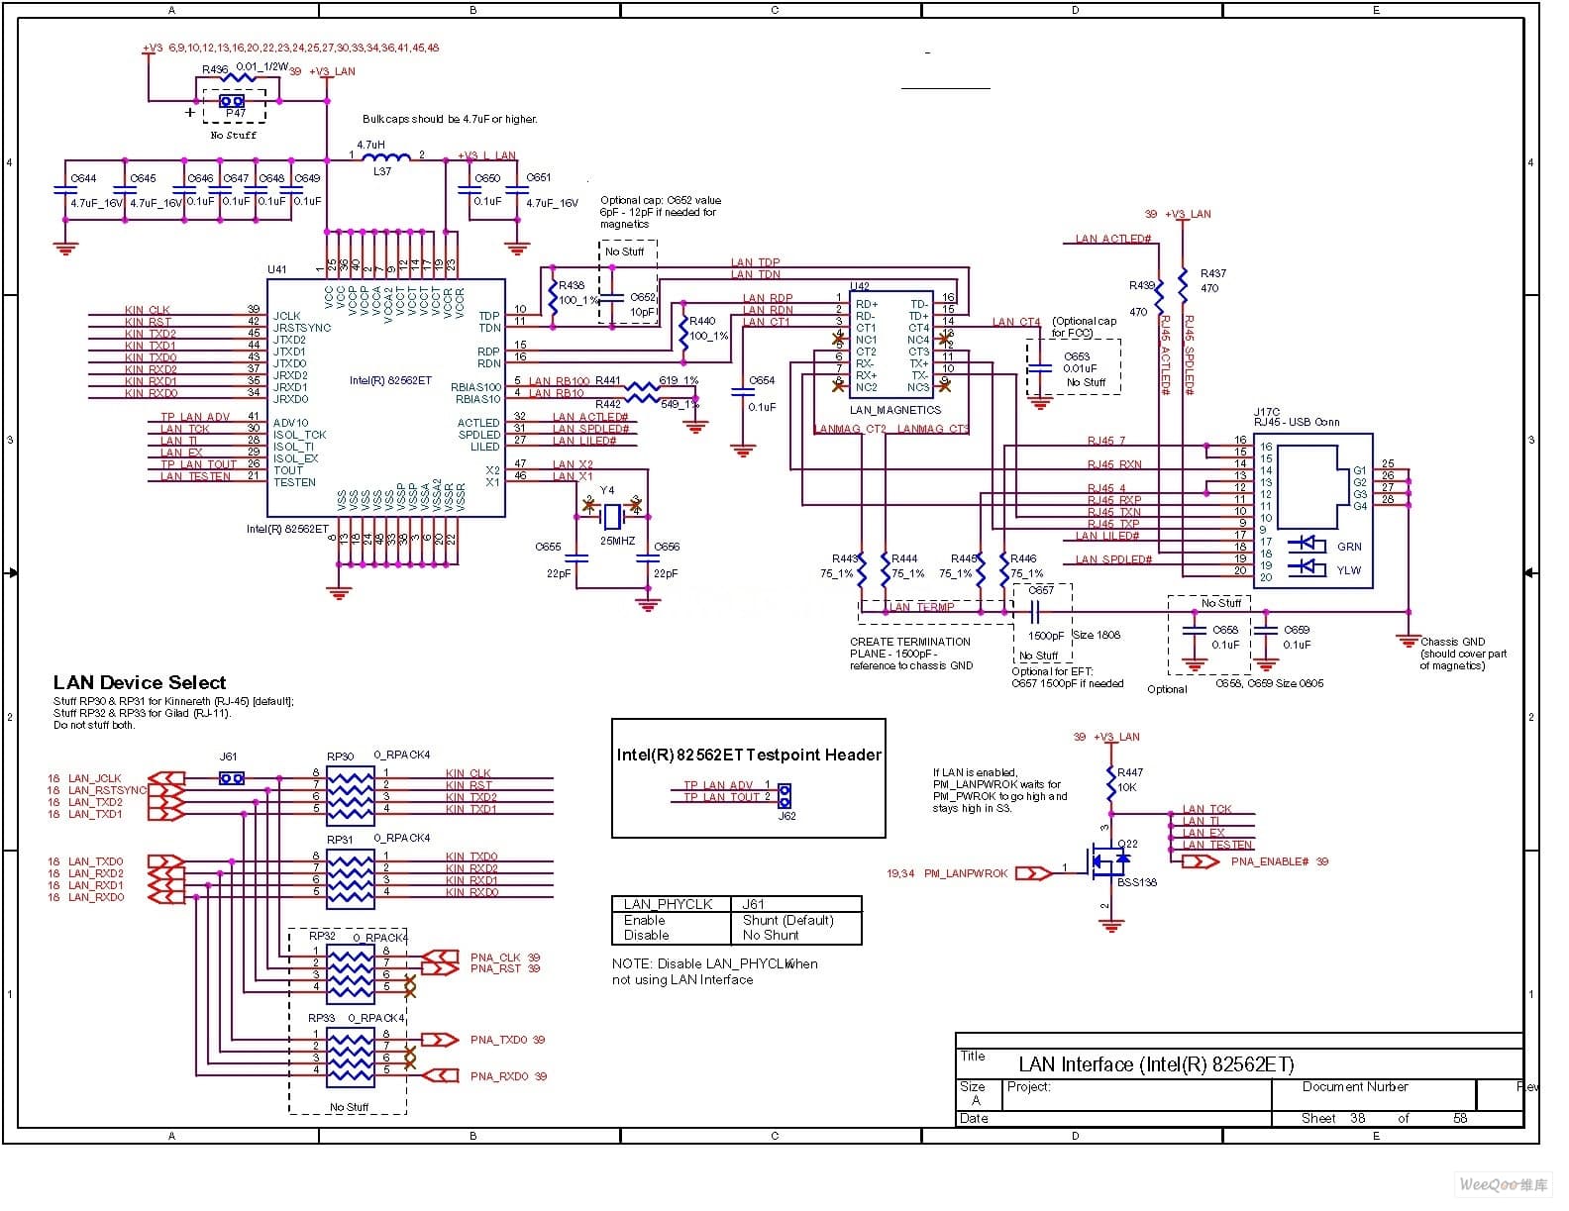1569x1211 pixels.
Task: Select the PNA_ENABLE# output port symbol
Action: (x=1200, y=861)
